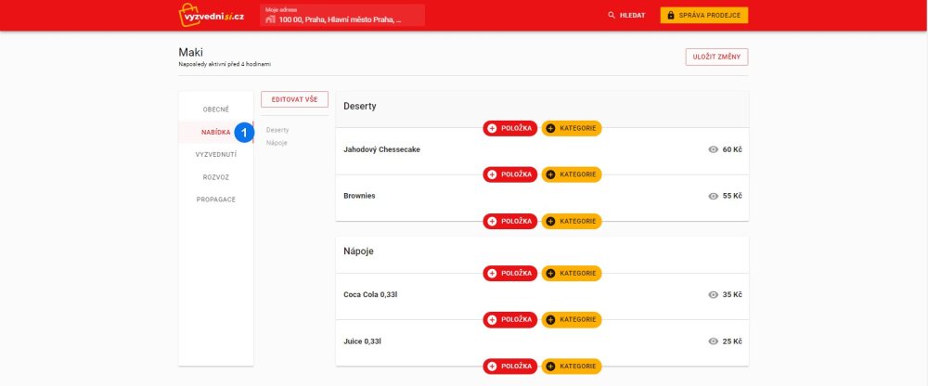The width and height of the screenshot is (928, 386).
Task: Add Položka below Brownies
Action: pyautogui.click(x=510, y=222)
